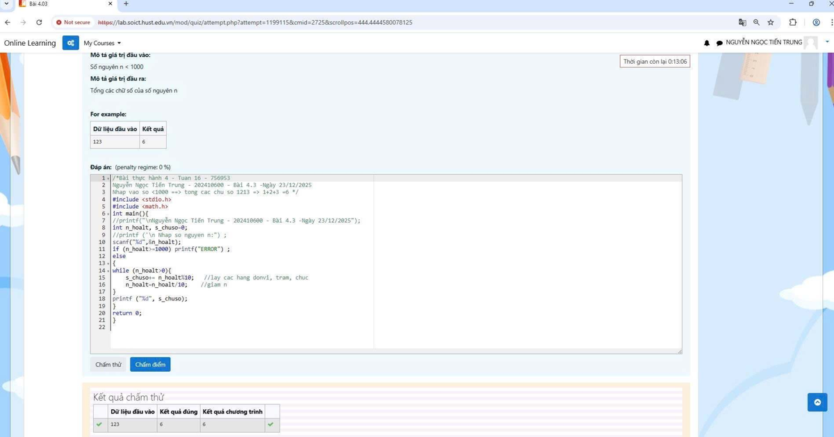Screen dimensions: 834x437
Task: Open the tab search chevron in the title bar
Action: click(x=6, y=4)
